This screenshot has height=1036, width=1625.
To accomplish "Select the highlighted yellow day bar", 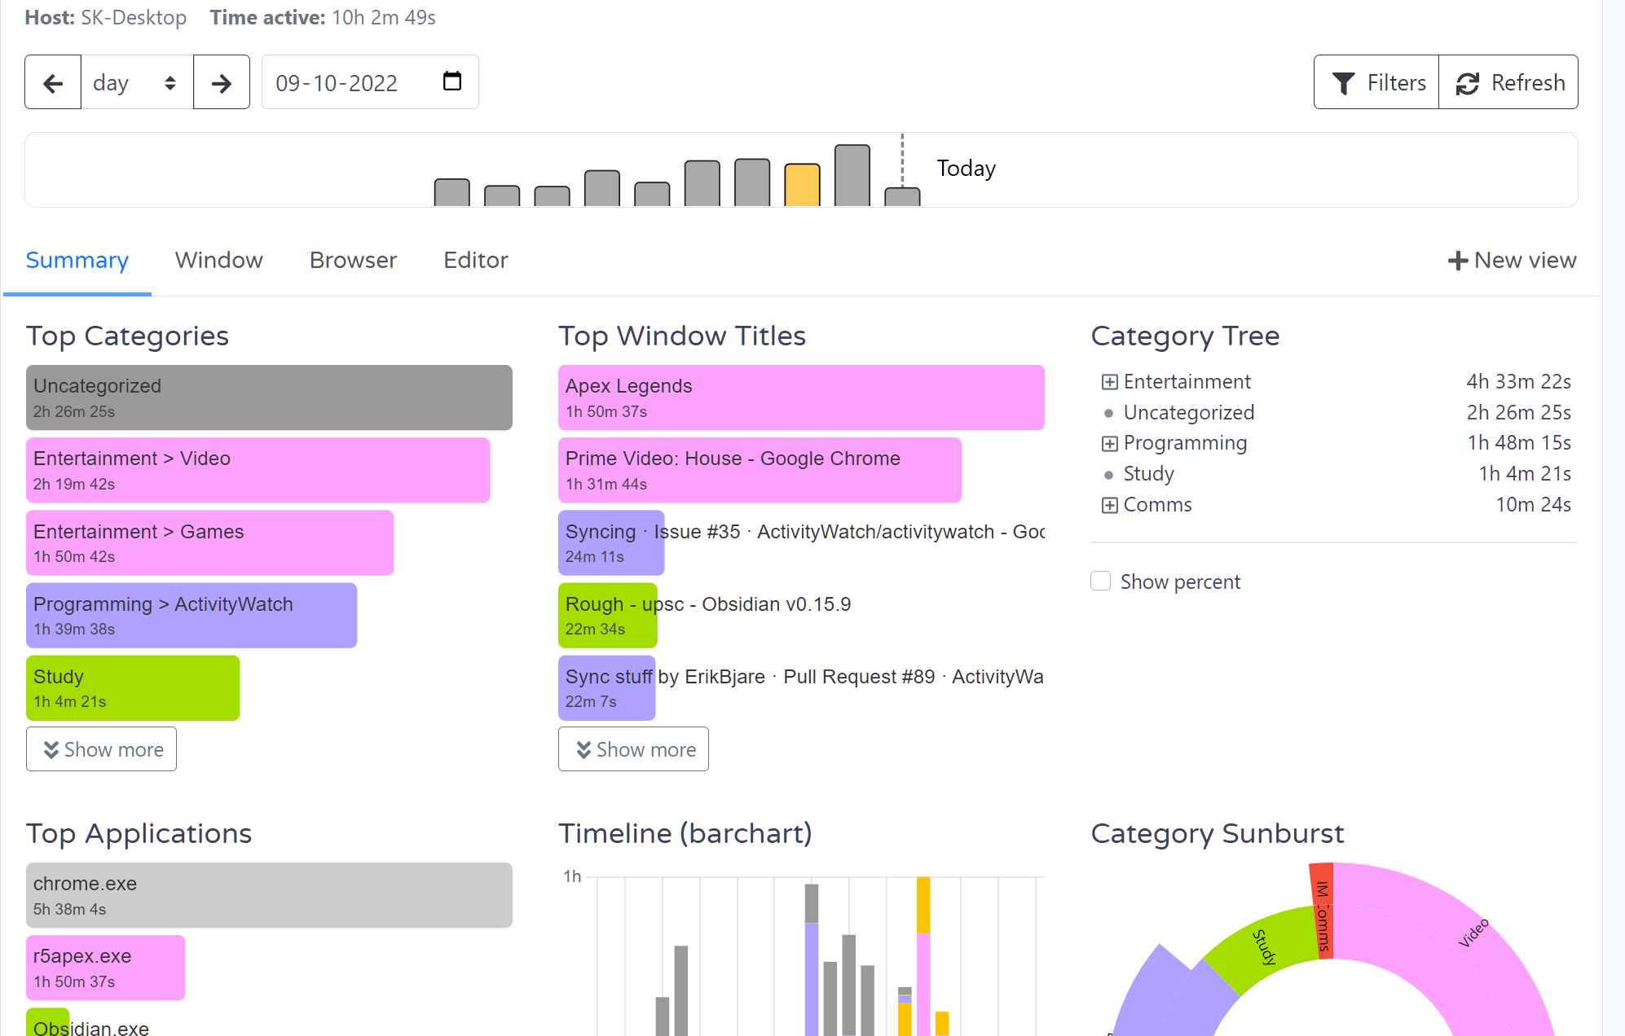I will coord(802,185).
